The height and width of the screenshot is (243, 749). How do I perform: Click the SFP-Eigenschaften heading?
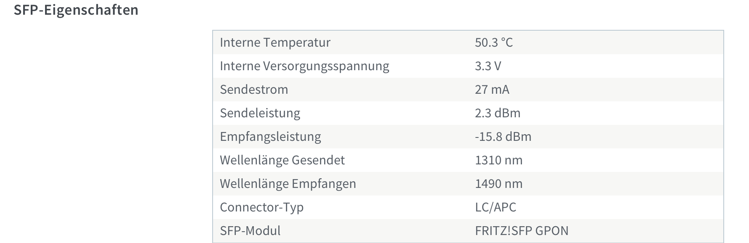coord(76,10)
